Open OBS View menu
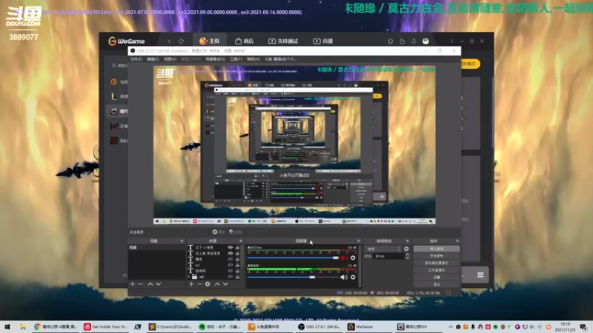Image resolution: width=593 pixels, height=333 pixels. (x=170, y=59)
